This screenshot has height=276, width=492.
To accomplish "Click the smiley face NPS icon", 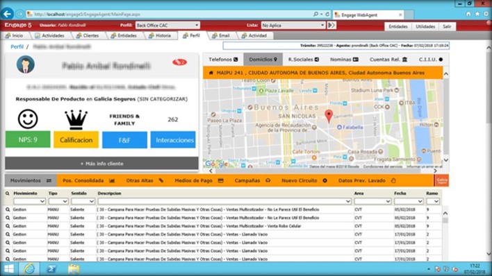I will (28, 119).
